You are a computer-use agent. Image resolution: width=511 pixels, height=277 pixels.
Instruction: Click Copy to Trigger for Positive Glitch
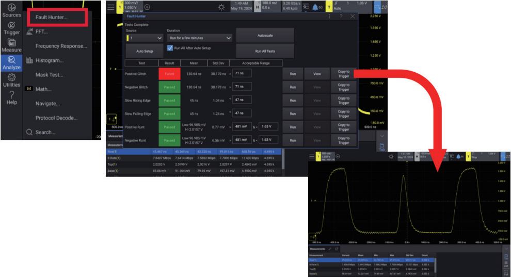pyautogui.click(x=343, y=74)
